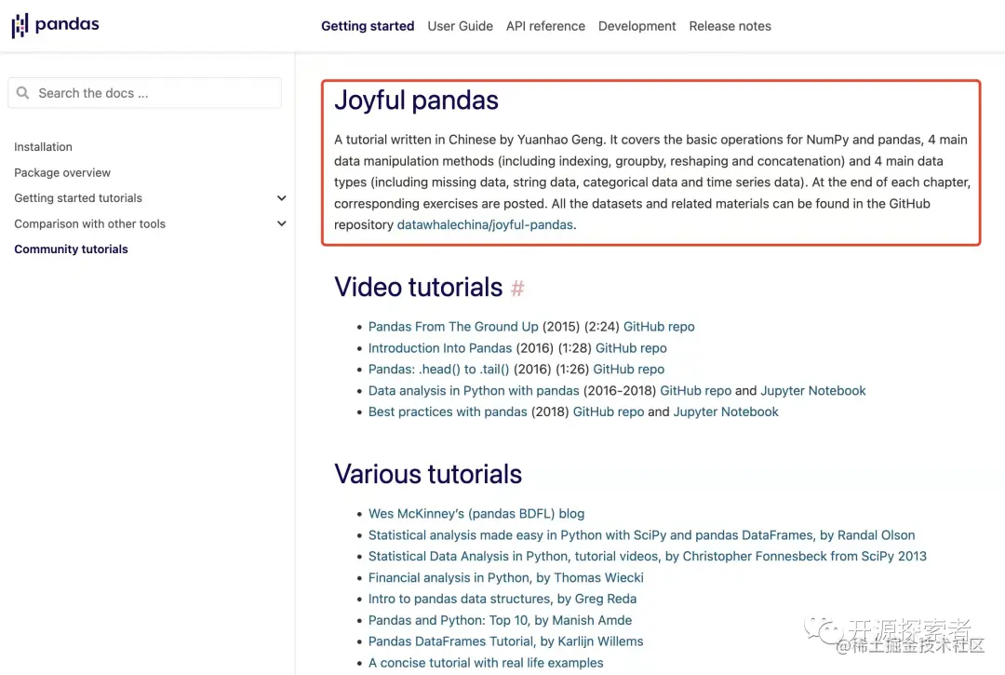The image size is (1005, 675).
Task: Open Introduction Into Pandas link
Action: (x=439, y=348)
